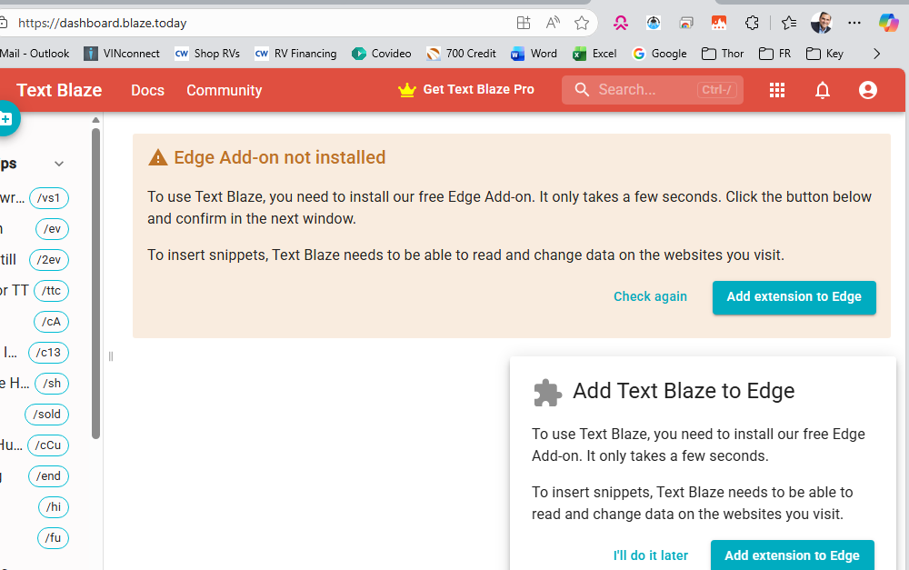Open the RV Financing bookmark
This screenshot has height=570, width=909.
click(x=295, y=54)
